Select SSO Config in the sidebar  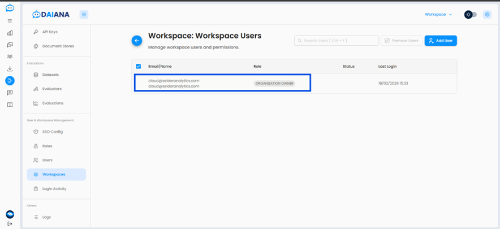(x=52, y=132)
